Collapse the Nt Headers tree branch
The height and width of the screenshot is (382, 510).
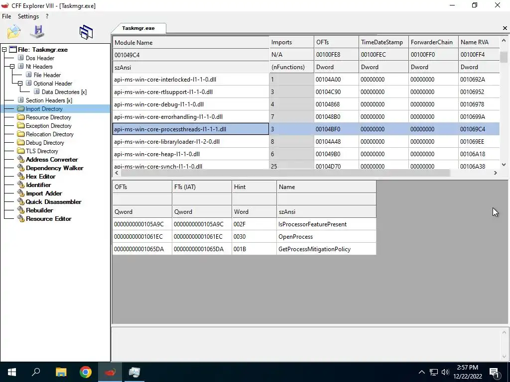click(x=12, y=67)
